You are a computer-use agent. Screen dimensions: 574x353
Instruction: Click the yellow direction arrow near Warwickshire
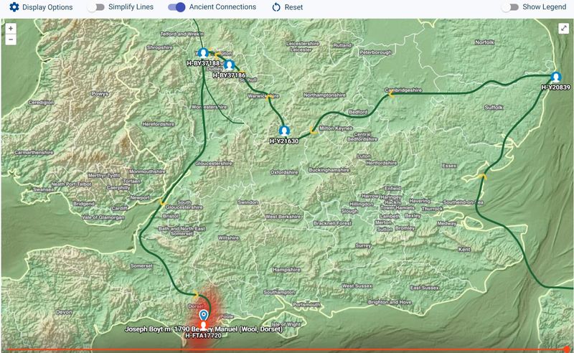[x=270, y=98]
